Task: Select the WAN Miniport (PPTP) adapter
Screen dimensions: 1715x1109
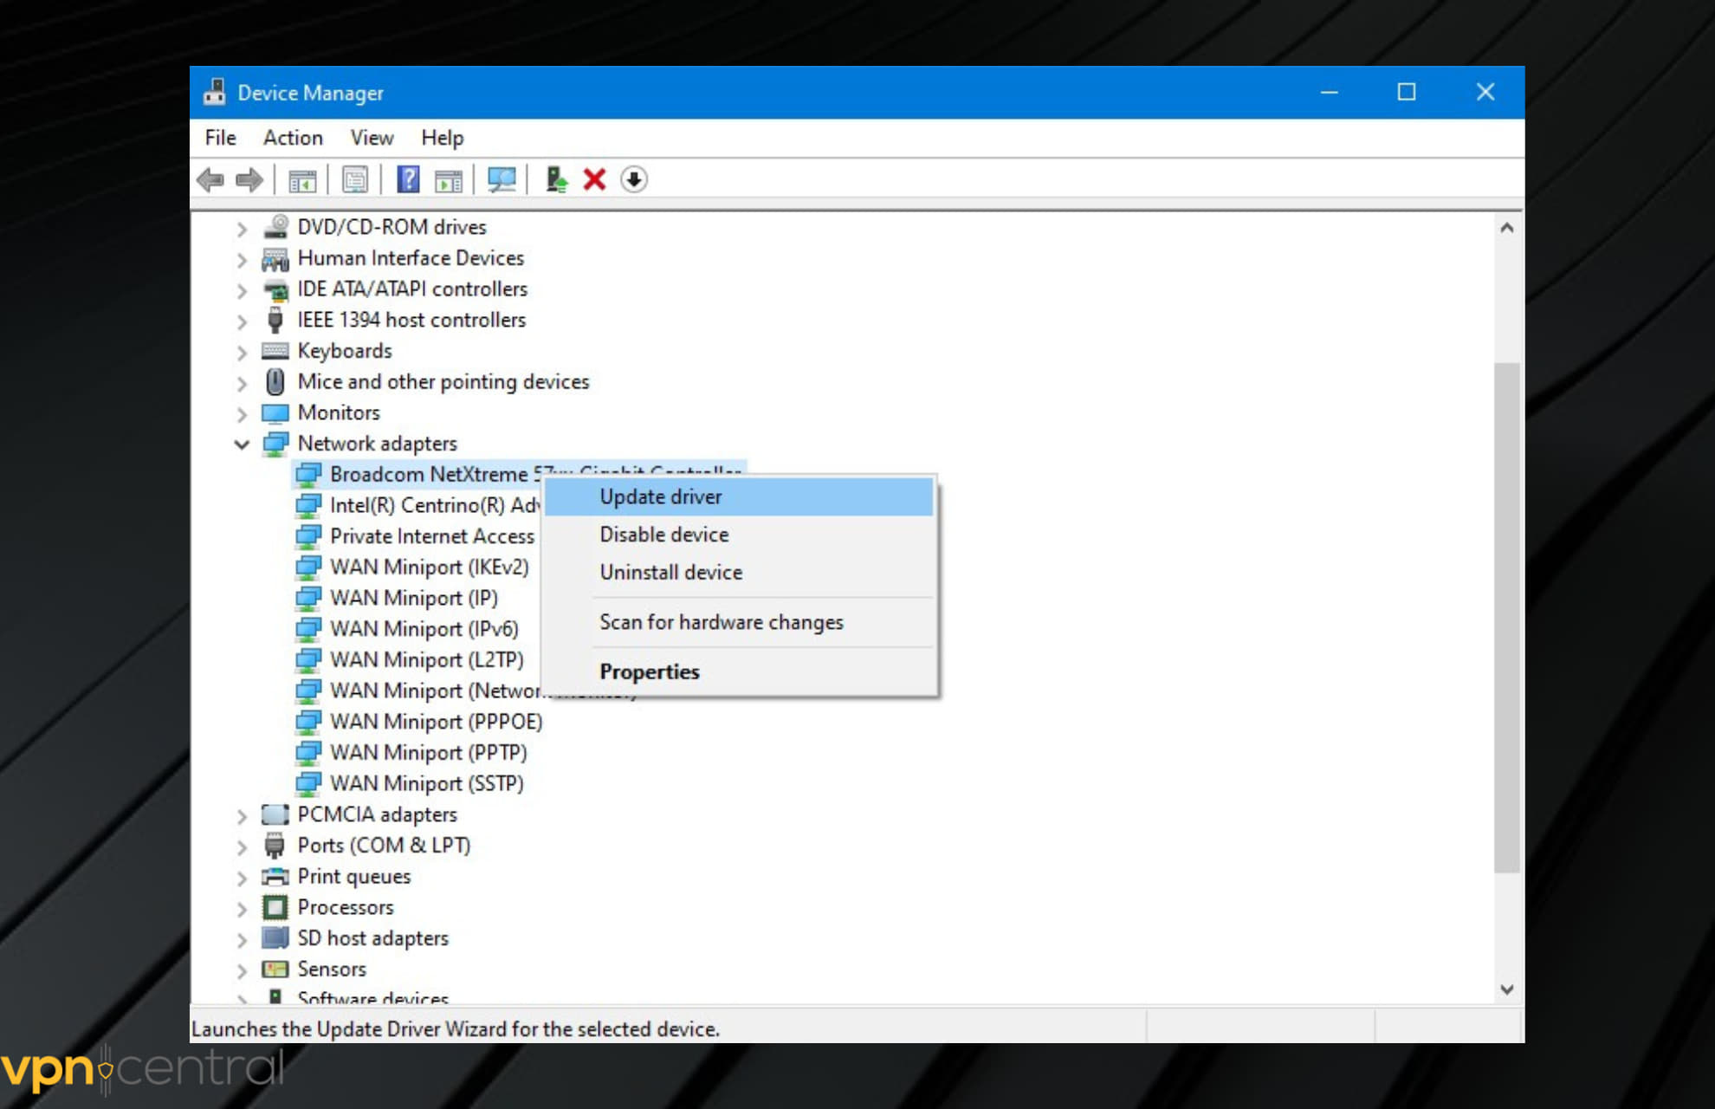Action: click(x=428, y=752)
